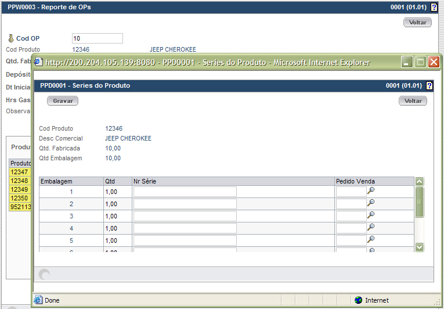Click Voltar in the Series do Produto popup
The image size is (444, 309).
413,100
